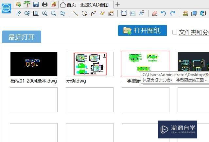The height and width of the screenshot is (142, 209).
Task: Select the circle drawing tool
Action: click(x=84, y=13)
